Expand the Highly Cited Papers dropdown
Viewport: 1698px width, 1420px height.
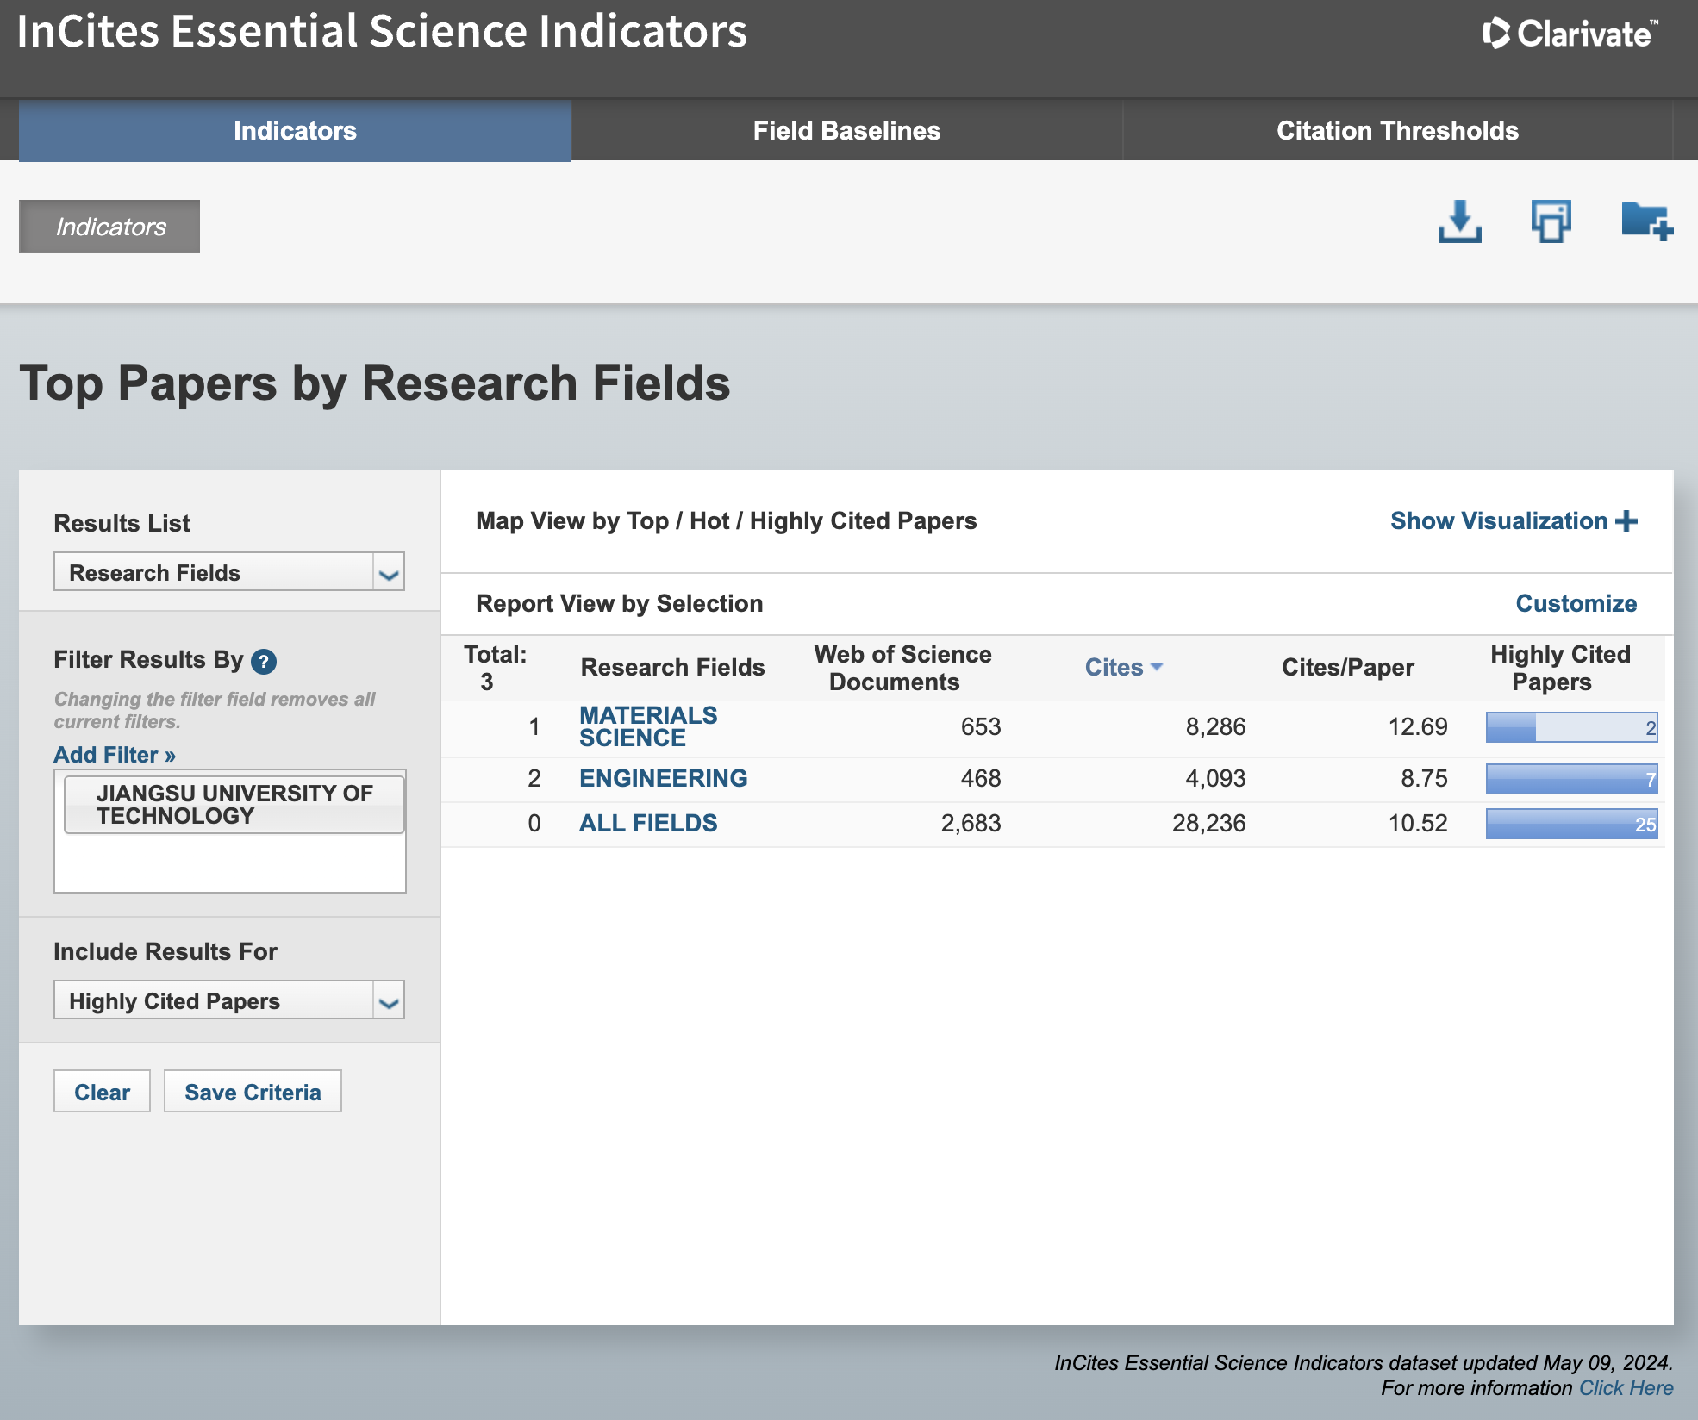(228, 1000)
